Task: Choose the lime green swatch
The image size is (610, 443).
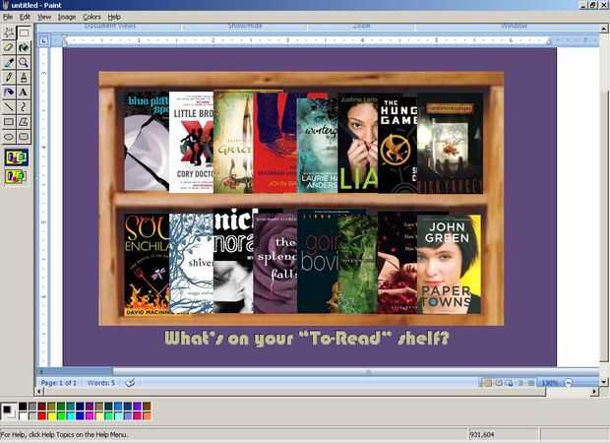Action: pyautogui.click(x=61, y=415)
